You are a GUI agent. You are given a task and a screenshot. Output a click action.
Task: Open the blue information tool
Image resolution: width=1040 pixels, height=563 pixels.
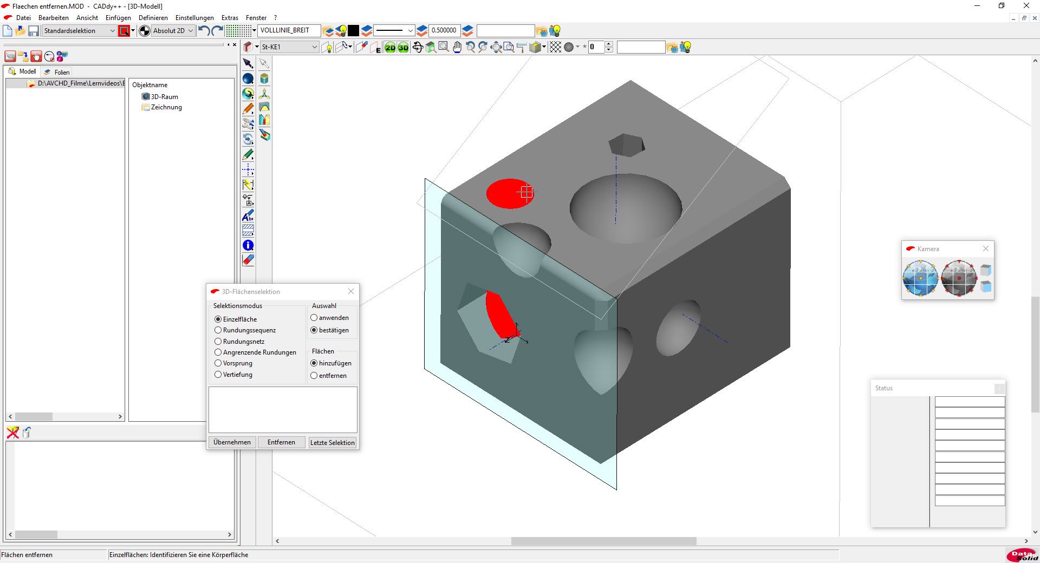coord(248,246)
